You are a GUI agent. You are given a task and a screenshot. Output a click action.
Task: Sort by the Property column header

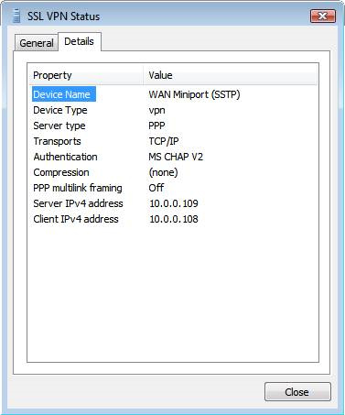tap(86, 75)
